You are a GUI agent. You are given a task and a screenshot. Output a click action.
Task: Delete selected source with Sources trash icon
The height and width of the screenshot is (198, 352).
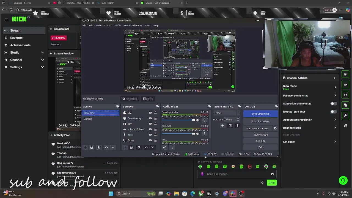point(131,147)
